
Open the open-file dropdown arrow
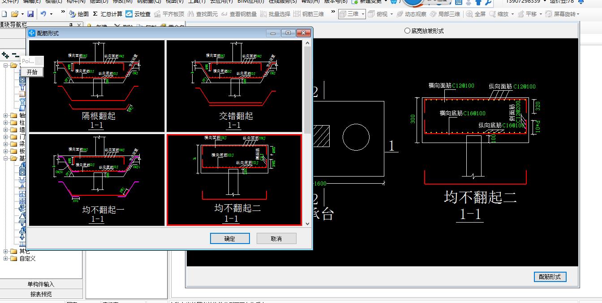click(22, 14)
